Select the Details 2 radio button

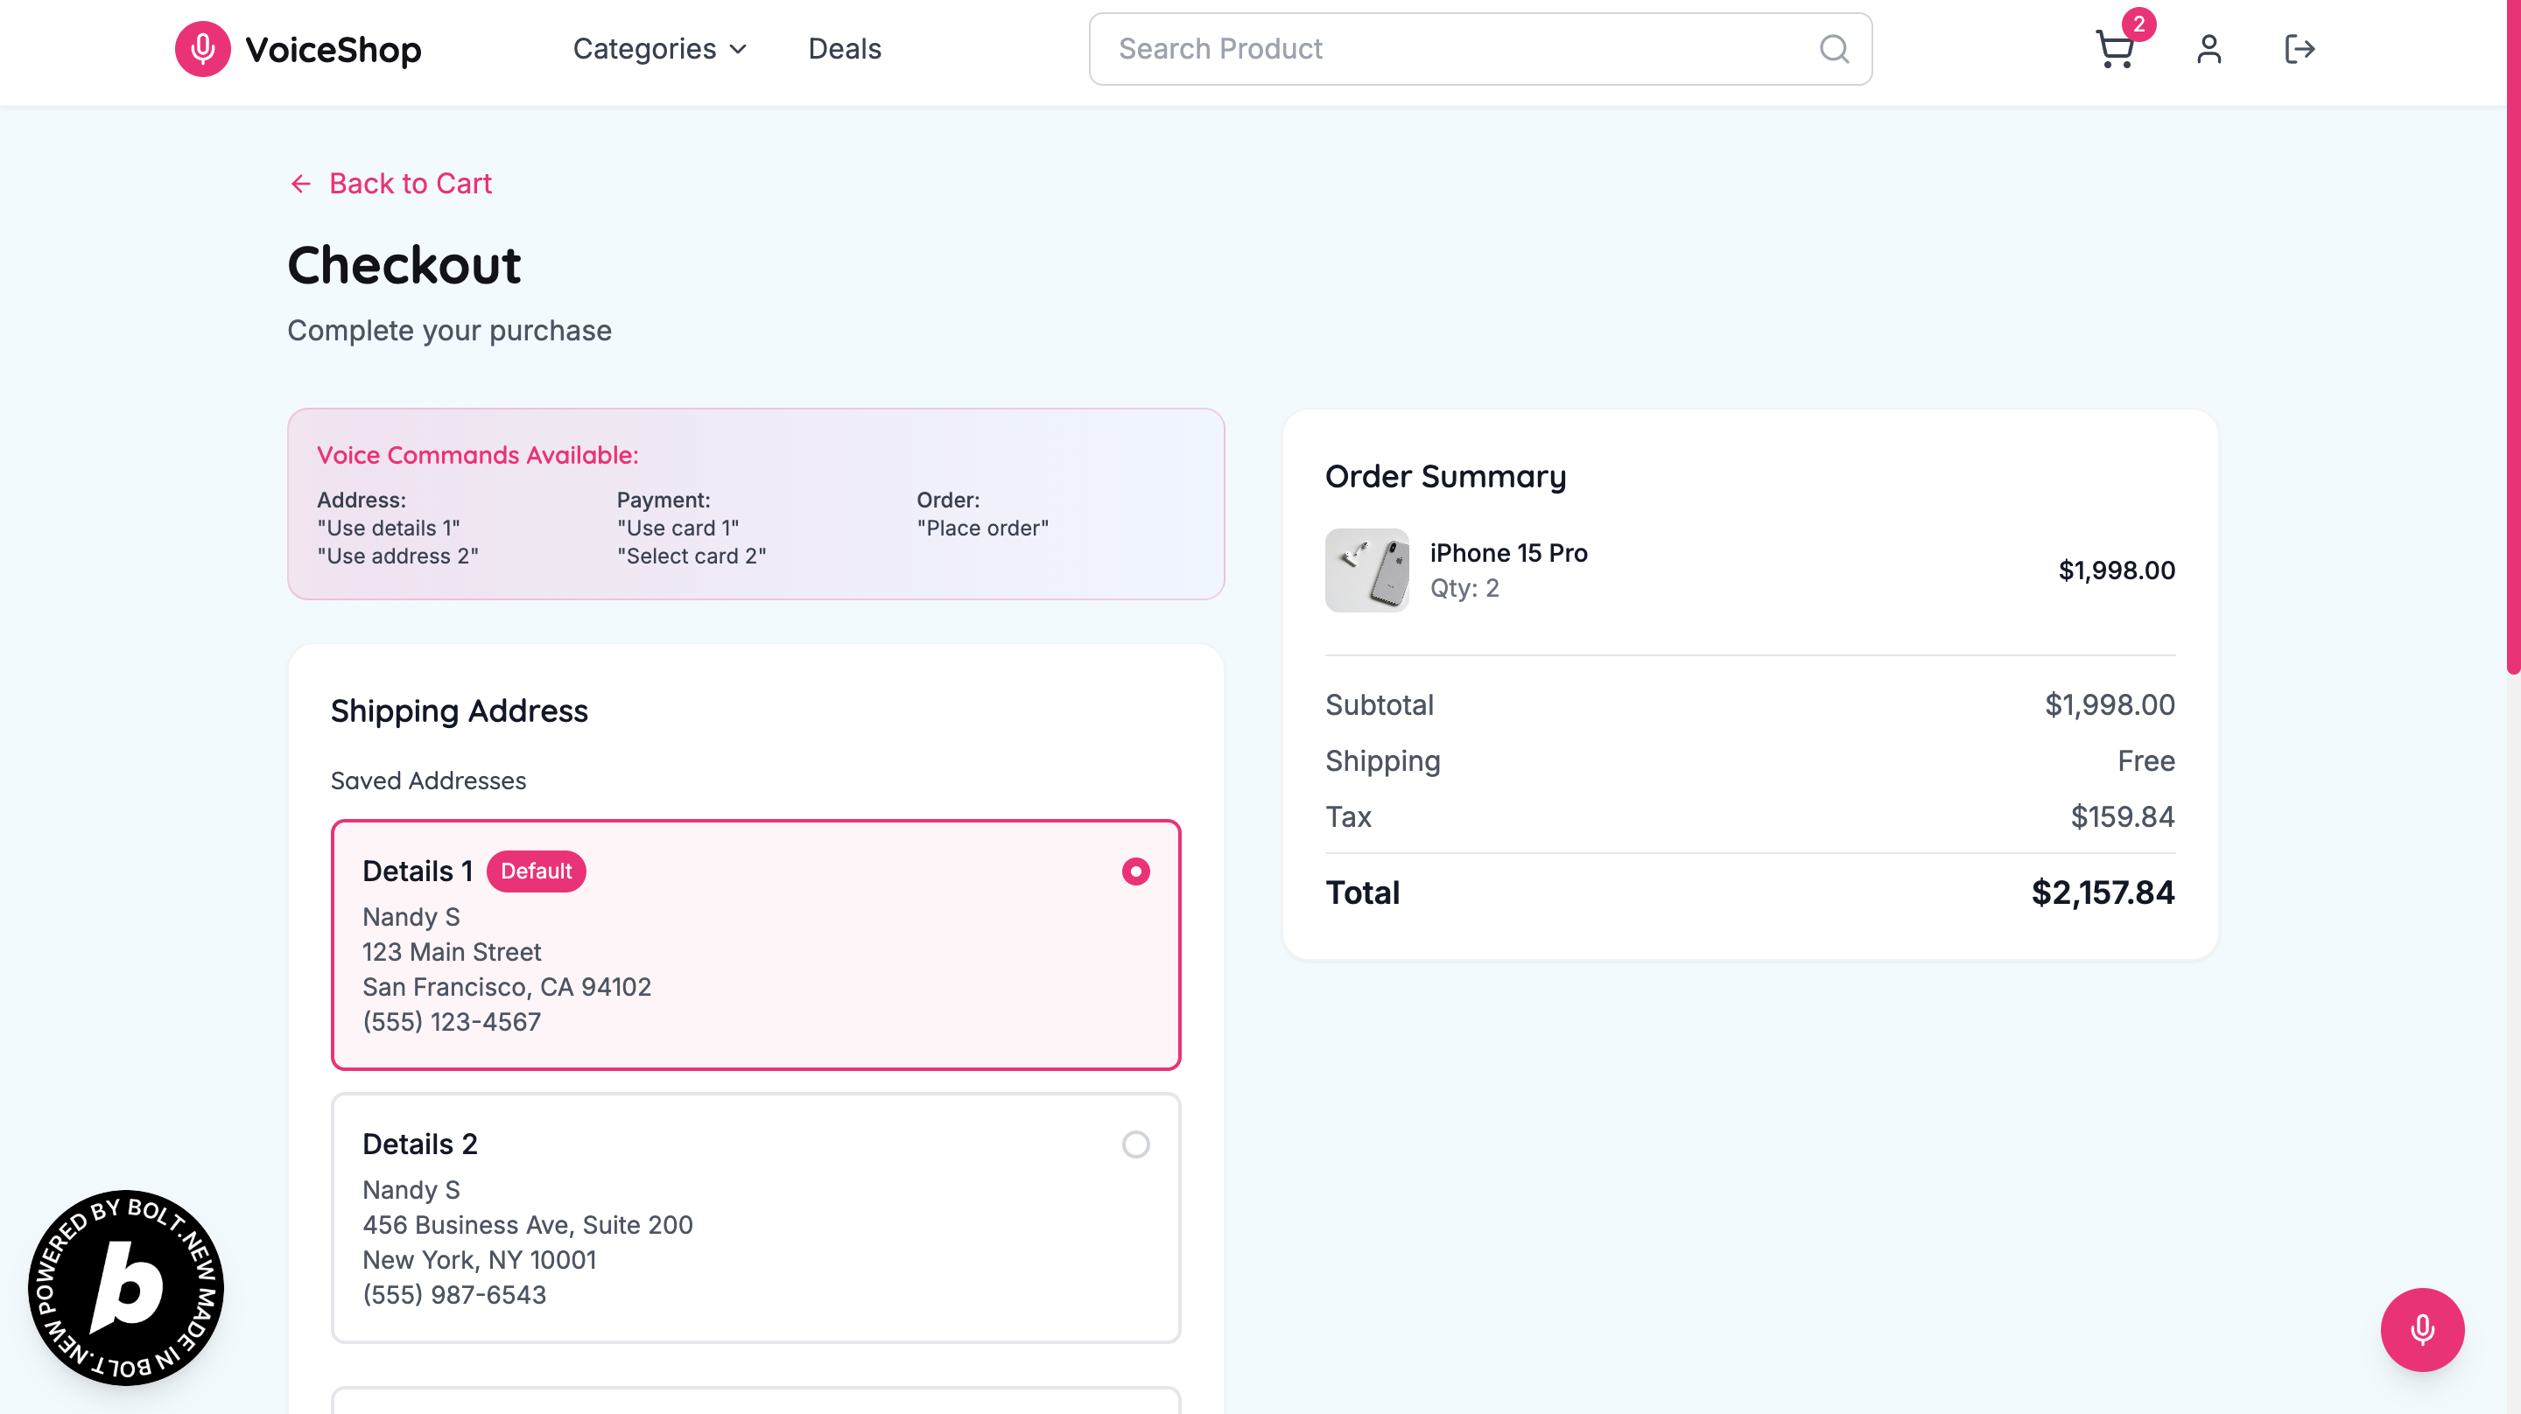click(1135, 1144)
